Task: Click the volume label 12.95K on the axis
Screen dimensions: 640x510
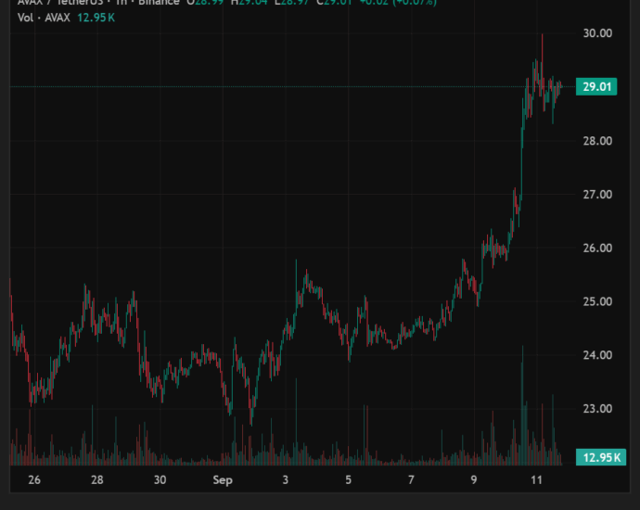Action: (x=601, y=457)
